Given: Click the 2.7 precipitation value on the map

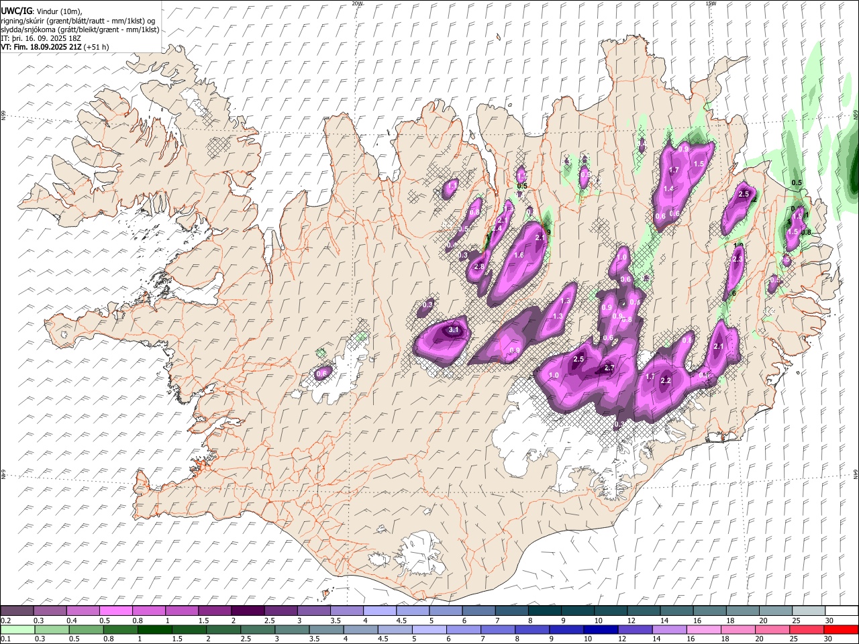Looking at the screenshot, I should pos(609,368).
